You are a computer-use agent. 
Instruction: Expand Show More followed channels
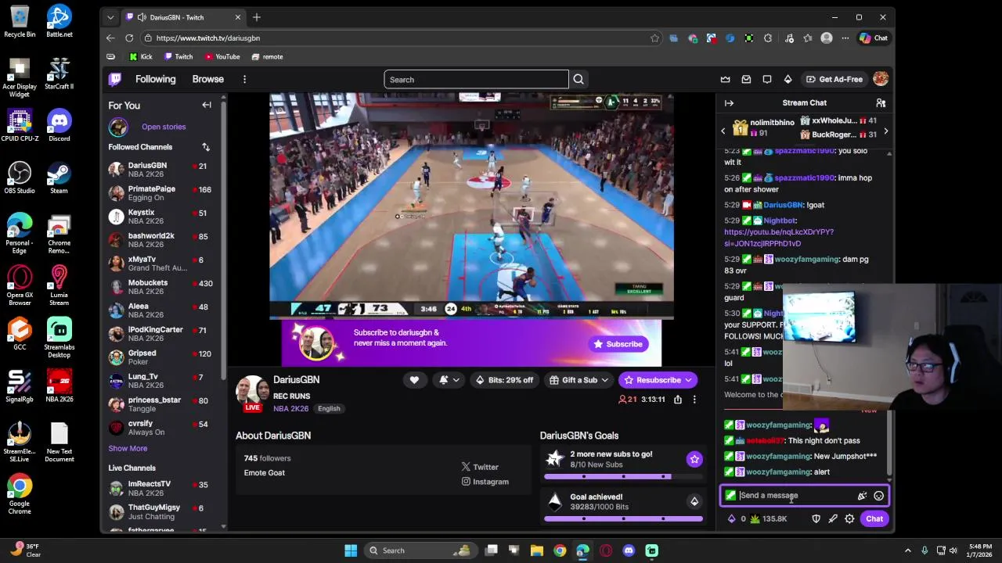[128, 448]
